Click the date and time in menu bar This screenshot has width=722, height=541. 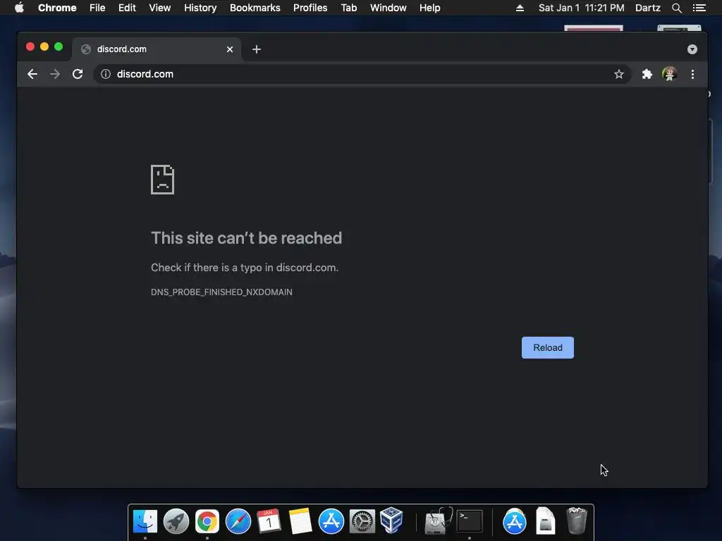582,8
